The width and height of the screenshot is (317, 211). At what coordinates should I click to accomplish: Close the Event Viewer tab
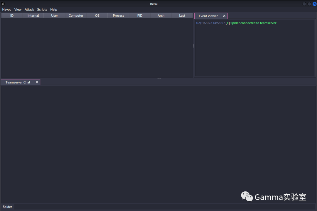[224, 16]
